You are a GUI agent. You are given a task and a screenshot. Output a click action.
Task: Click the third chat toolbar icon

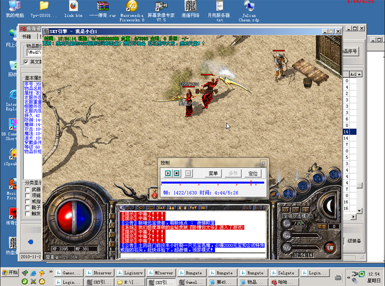point(151,208)
